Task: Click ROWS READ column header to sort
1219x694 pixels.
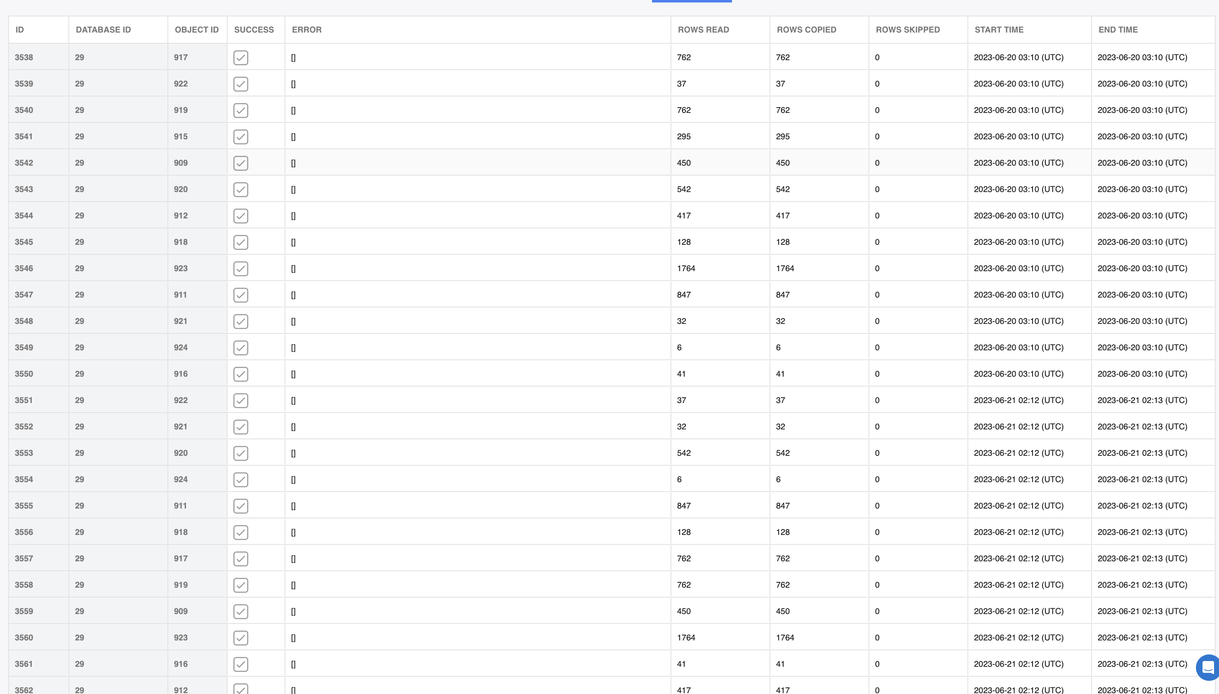Action: pyautogui.click(x=702, y=30)
